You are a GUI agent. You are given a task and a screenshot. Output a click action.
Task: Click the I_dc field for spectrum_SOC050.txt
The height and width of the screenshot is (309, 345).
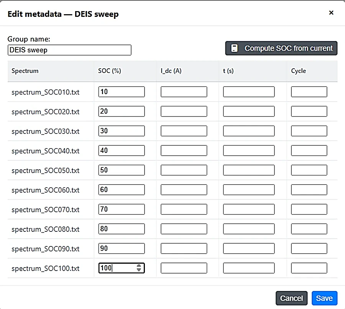[184, 170]
